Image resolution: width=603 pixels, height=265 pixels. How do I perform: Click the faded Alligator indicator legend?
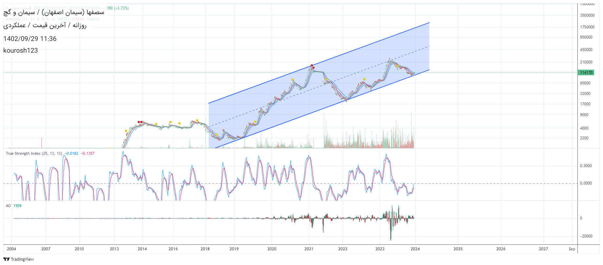pos(52,19)
